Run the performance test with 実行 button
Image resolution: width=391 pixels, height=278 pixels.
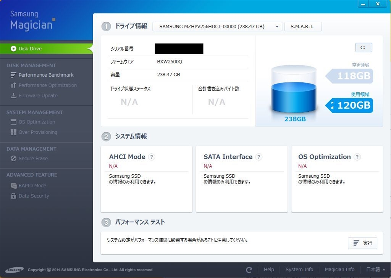click(362, 243)
